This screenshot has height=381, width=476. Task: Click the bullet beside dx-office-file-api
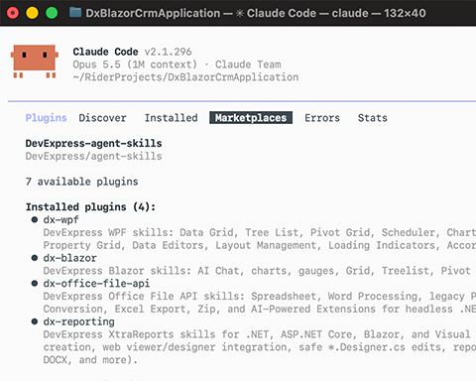(x=35, y=283)
